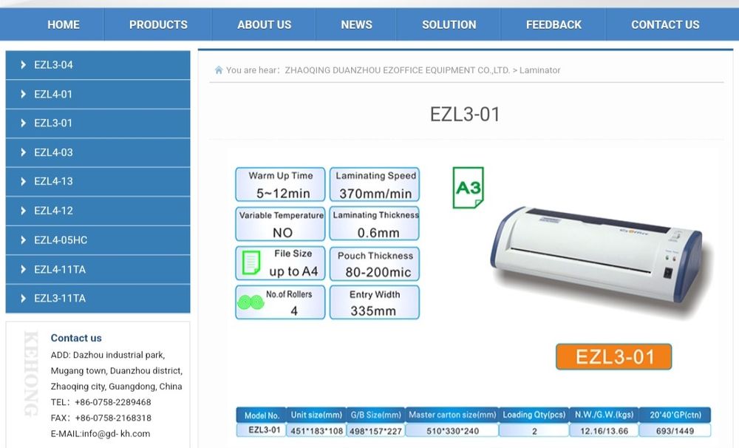This screenshot has width=739, height=448.
Task: Open the HOME menu item
Action: click(x=63, y=24)
